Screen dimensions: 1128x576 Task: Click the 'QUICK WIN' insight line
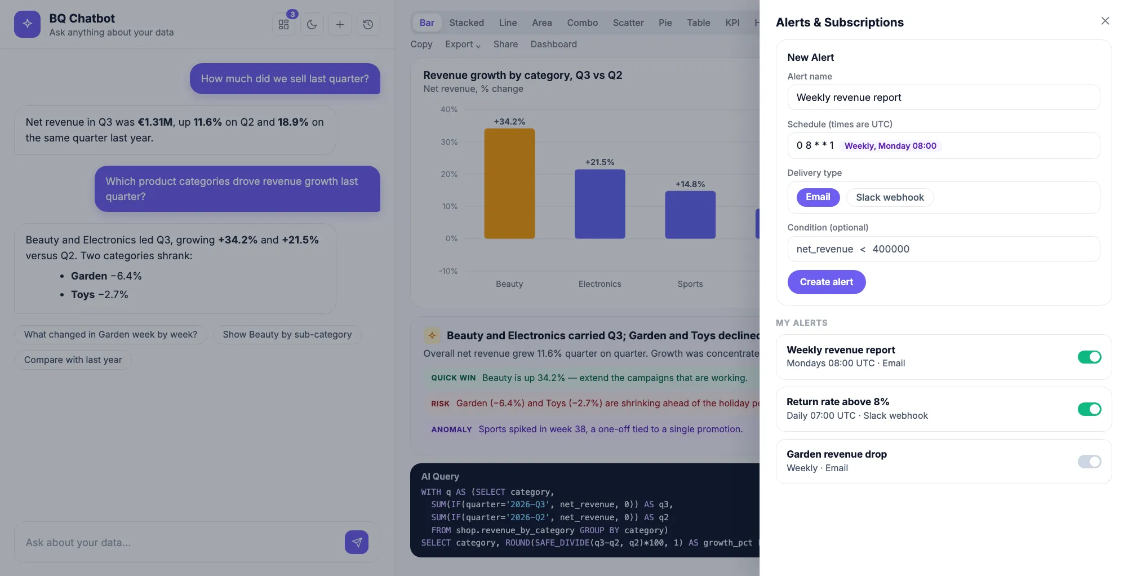pos(589,378)
